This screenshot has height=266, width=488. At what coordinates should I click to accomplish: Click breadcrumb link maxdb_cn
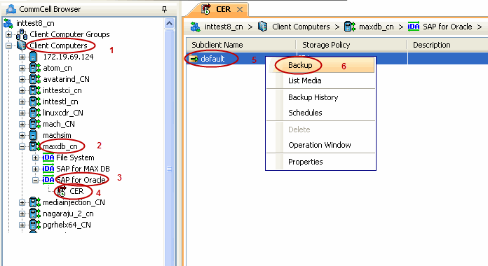[377, 27]
